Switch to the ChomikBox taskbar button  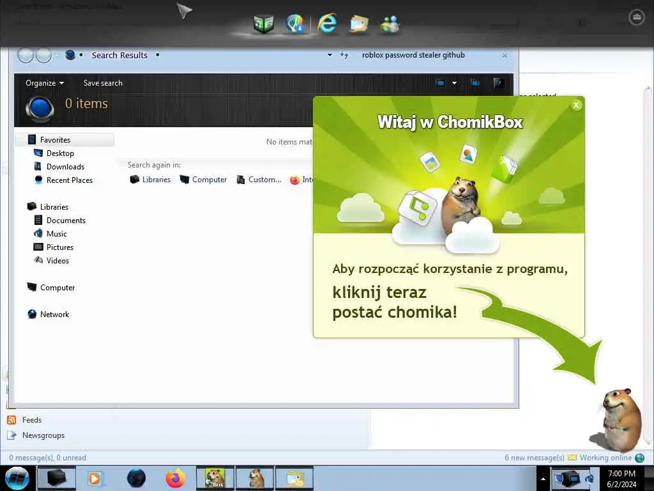coord(215,478)
